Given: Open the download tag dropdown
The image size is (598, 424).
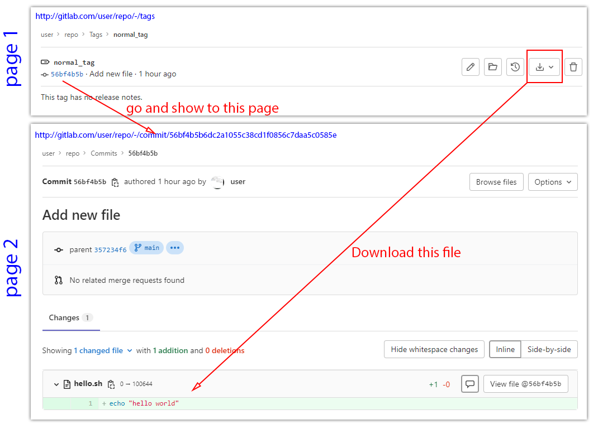Looking at the screenshot, I should [544, 67].
